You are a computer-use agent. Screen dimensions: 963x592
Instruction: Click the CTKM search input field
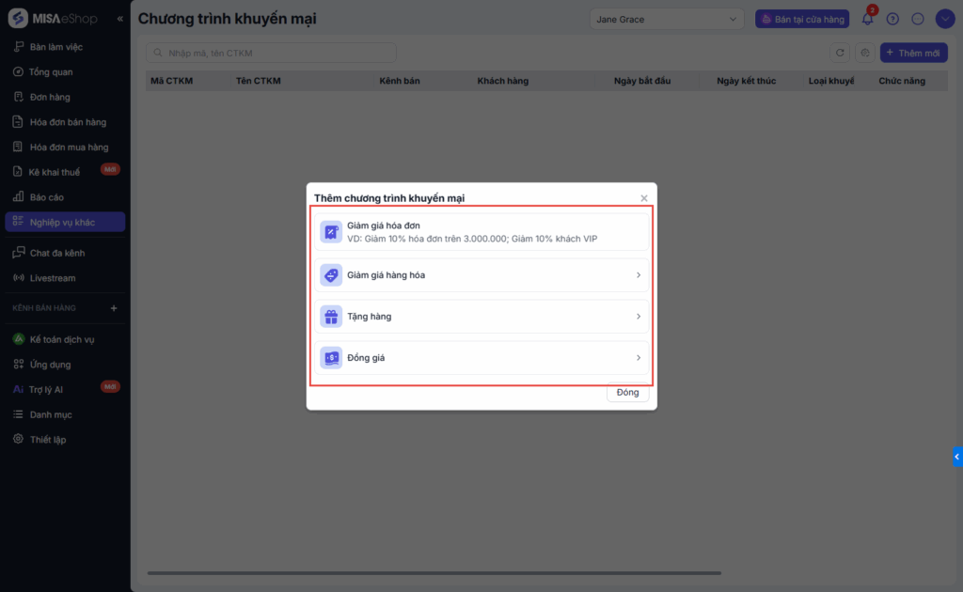tap(271, 53)
